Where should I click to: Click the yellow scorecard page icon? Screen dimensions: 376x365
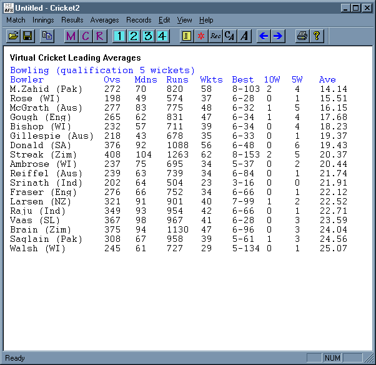click(186, 36)
